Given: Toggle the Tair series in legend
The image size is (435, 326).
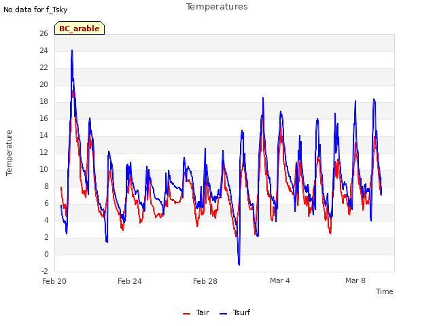Looking at the screenshot, I should click(196, 312).
